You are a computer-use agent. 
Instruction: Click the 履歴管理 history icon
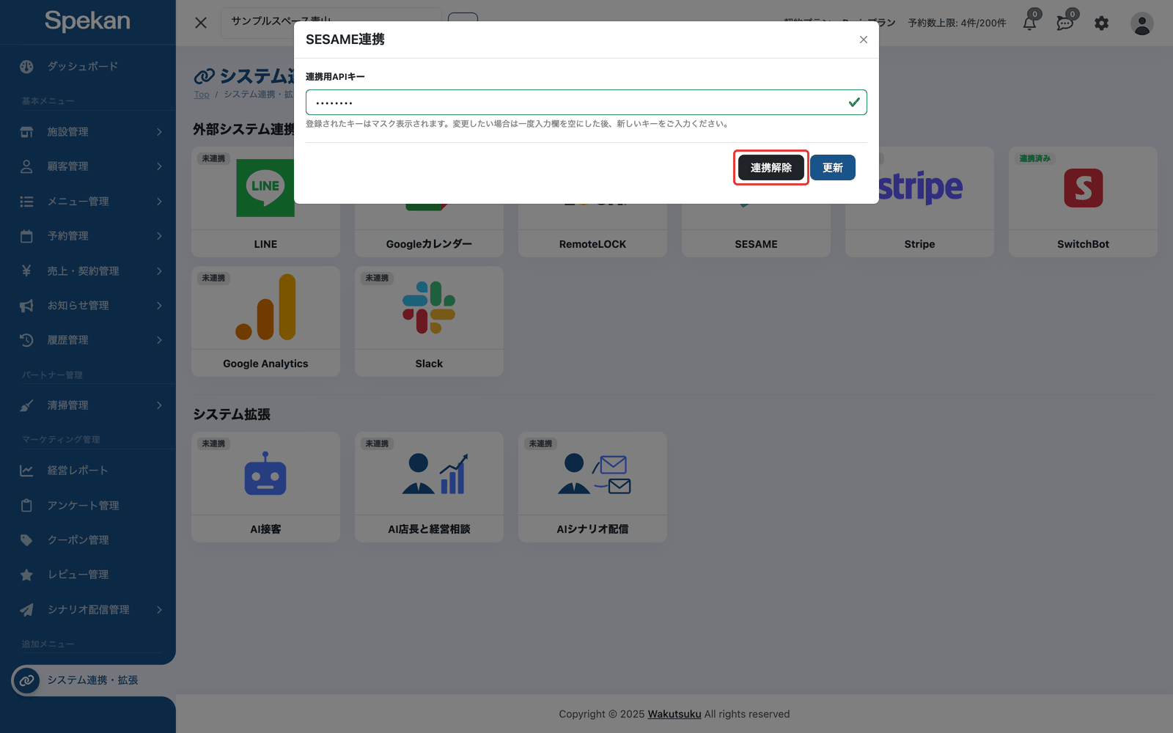26,340
